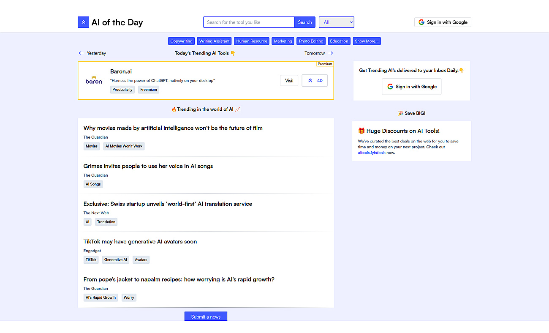Screen dimensions: 549x333
Task: Click the TikTok tag
Action: coord(91,260)
